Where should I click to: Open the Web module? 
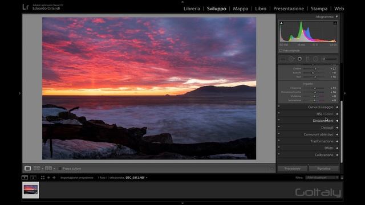(x=339, y=9)
